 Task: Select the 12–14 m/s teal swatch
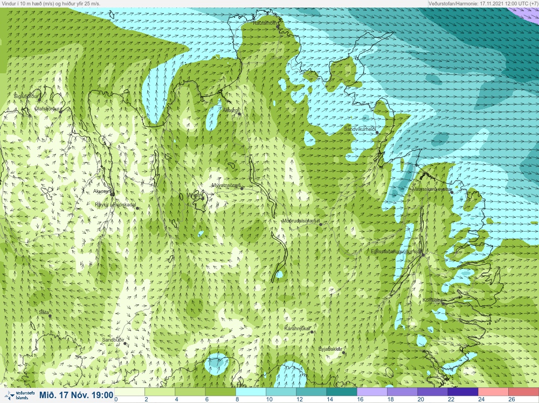pyautogui.click(x=311, y=392)
